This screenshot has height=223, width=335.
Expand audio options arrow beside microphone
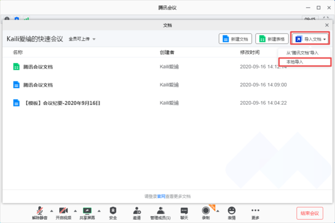pos(52,211)
